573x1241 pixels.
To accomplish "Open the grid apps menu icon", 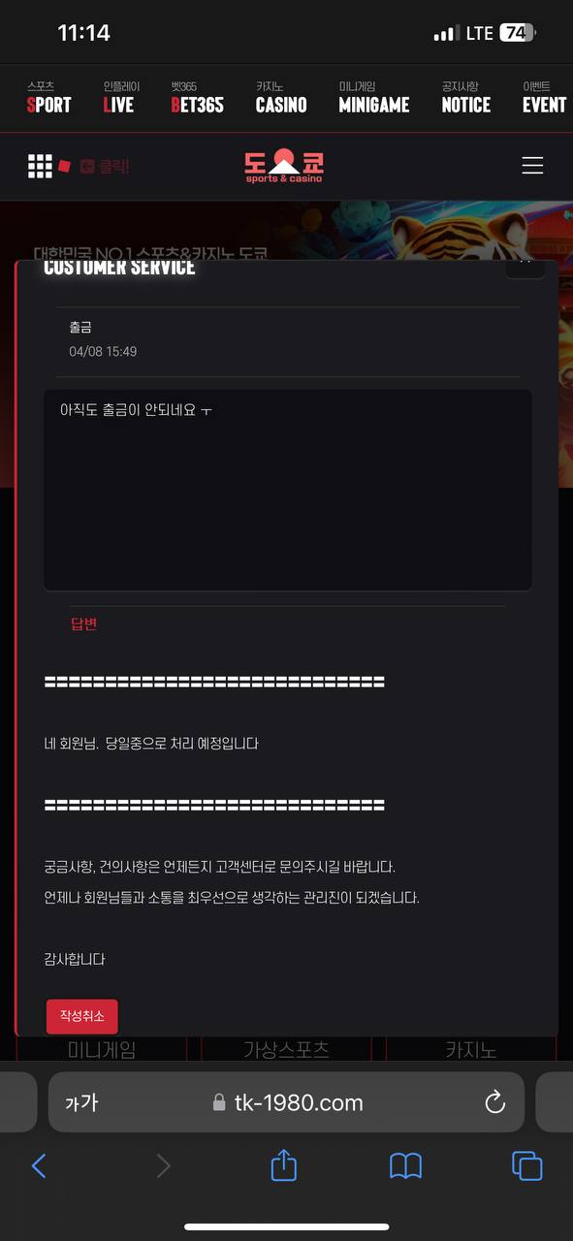I will [40, 166].
